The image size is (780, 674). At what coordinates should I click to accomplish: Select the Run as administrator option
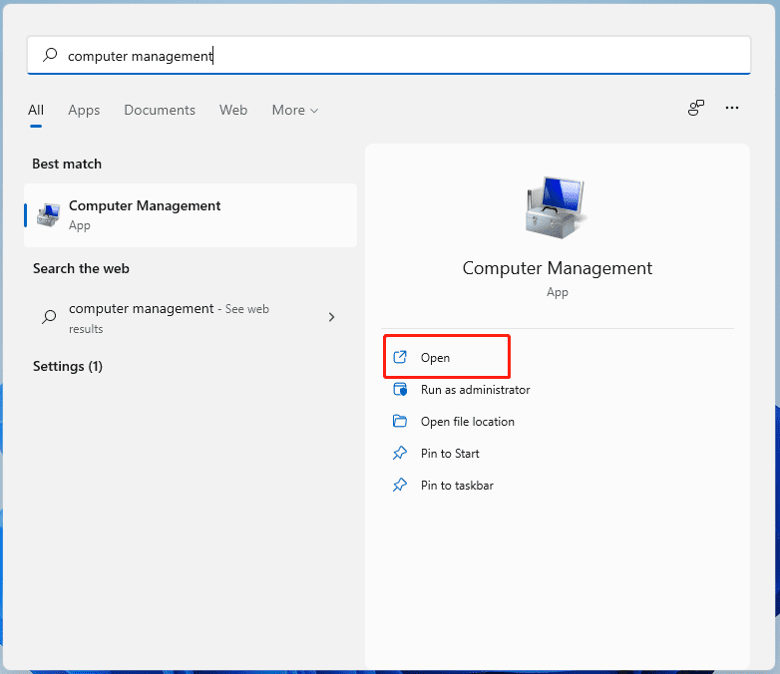point(475,390)
